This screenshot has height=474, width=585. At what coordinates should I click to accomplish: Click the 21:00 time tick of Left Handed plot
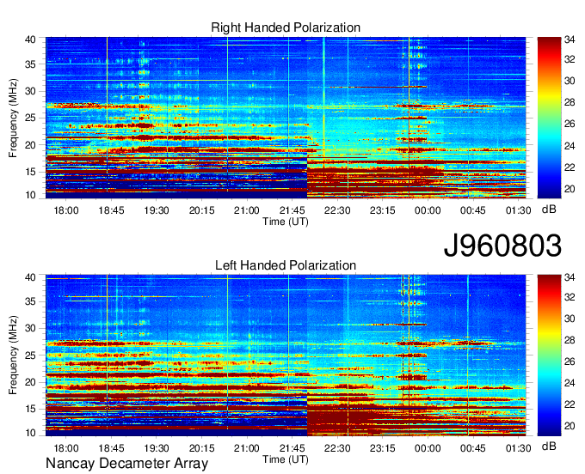247,448
